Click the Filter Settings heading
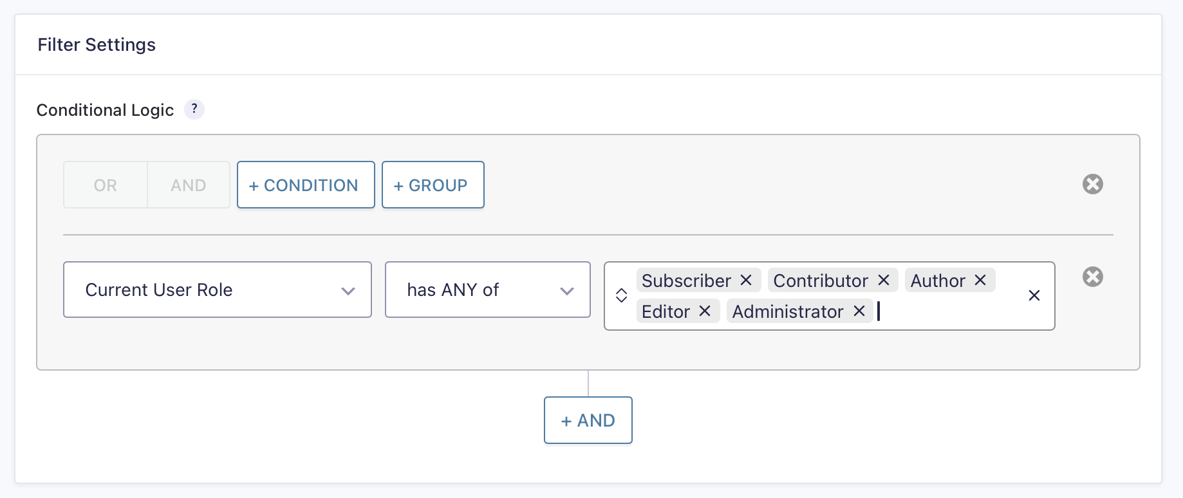 [97, 44]
